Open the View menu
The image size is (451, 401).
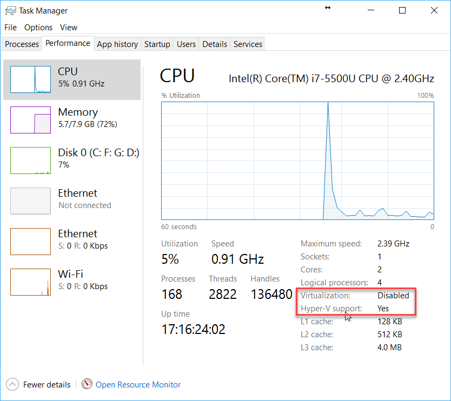pyautogui.click(x=69, y=28)
